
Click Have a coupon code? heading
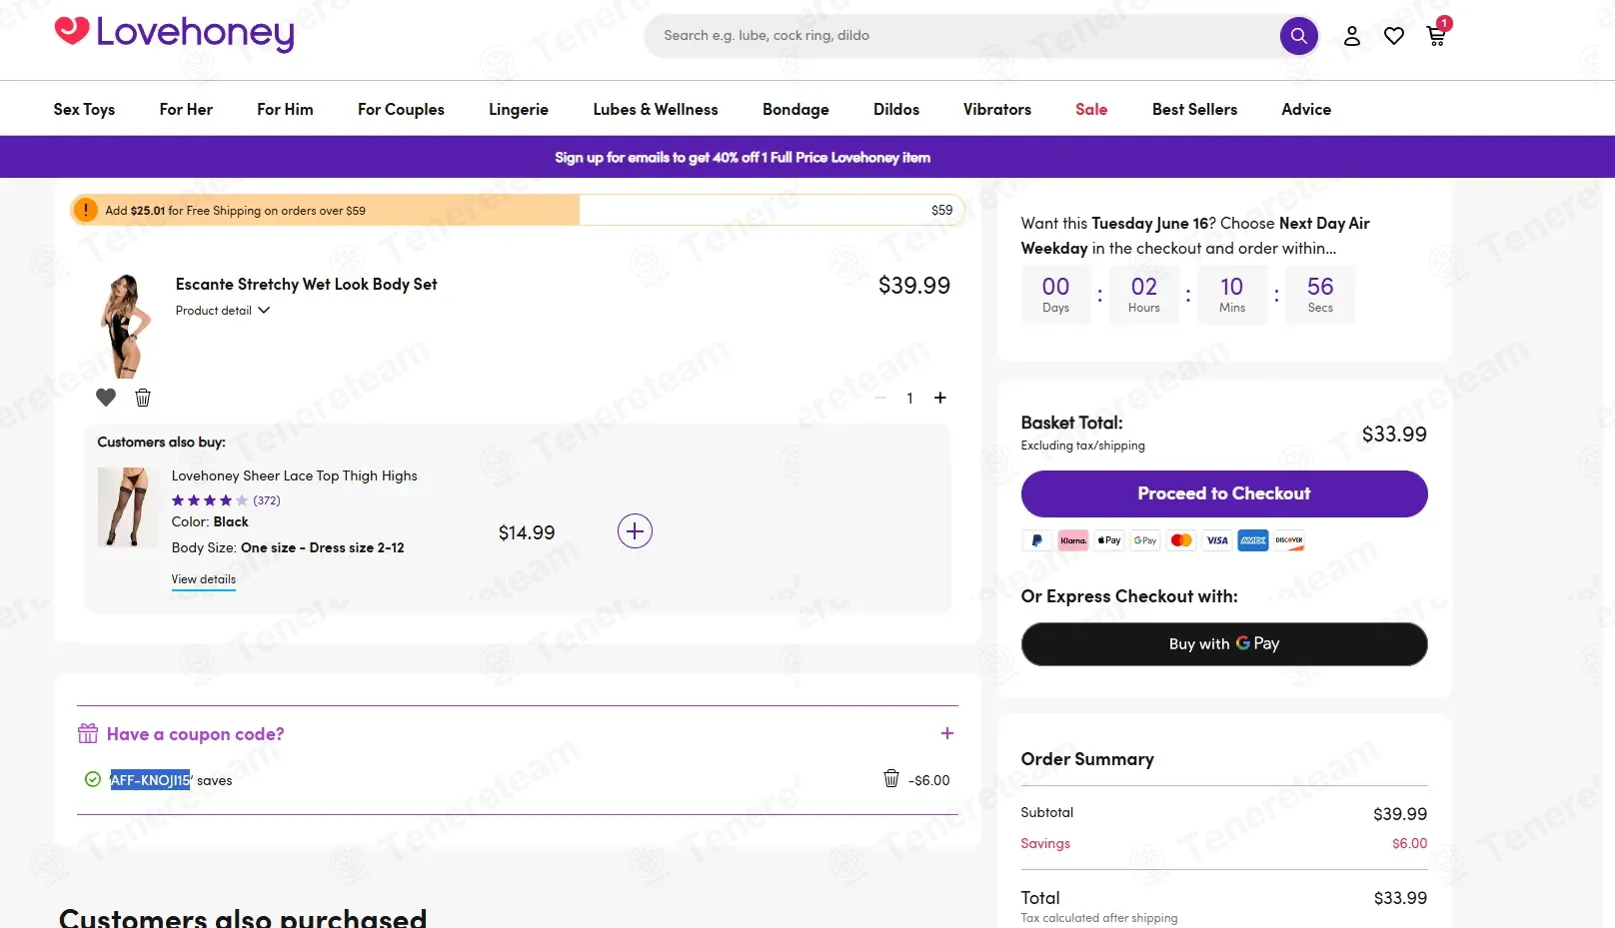[x=196, y=734]
